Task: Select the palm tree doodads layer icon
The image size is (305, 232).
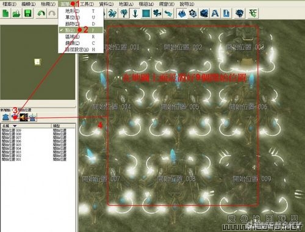Action: [x=124, y=13]
